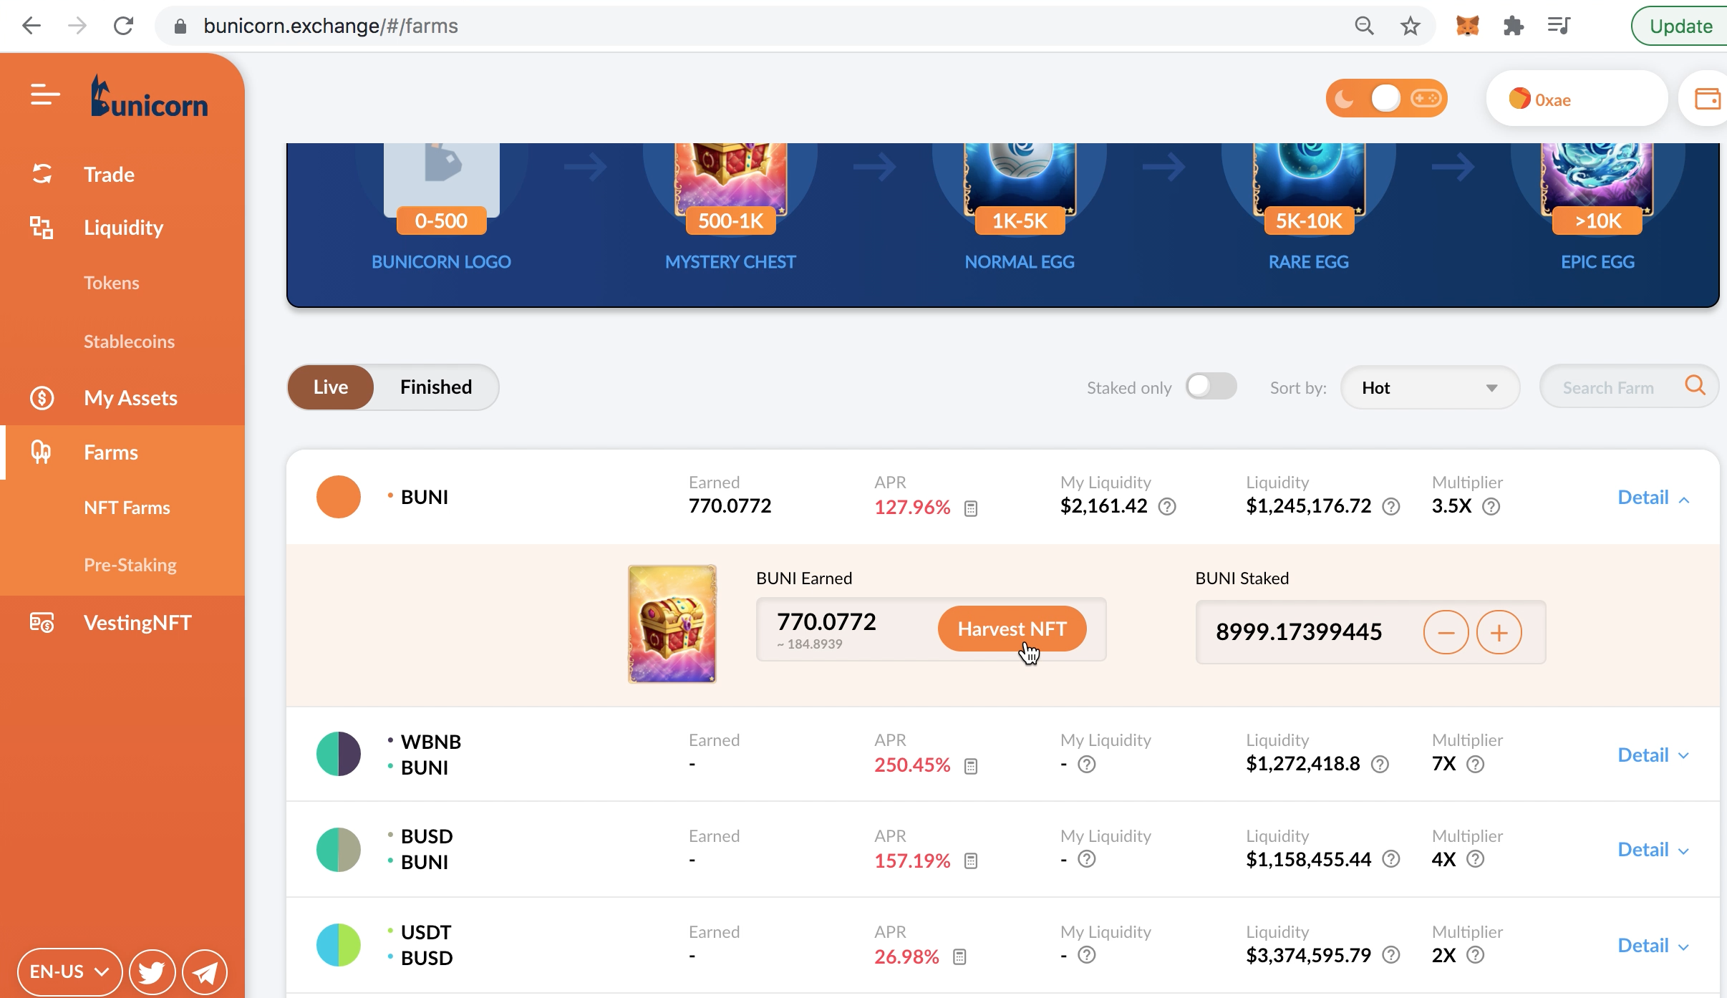This screenshot has height=998, width=1727.
Task: Collapse the sidebar hamburger menu
Action: 45,95
